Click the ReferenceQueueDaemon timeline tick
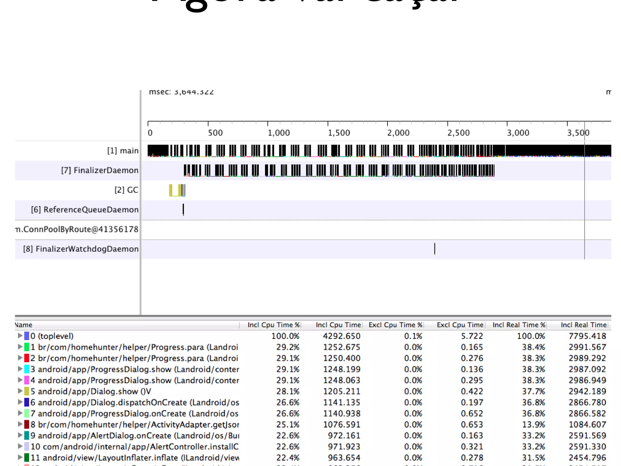 point(183,209)
